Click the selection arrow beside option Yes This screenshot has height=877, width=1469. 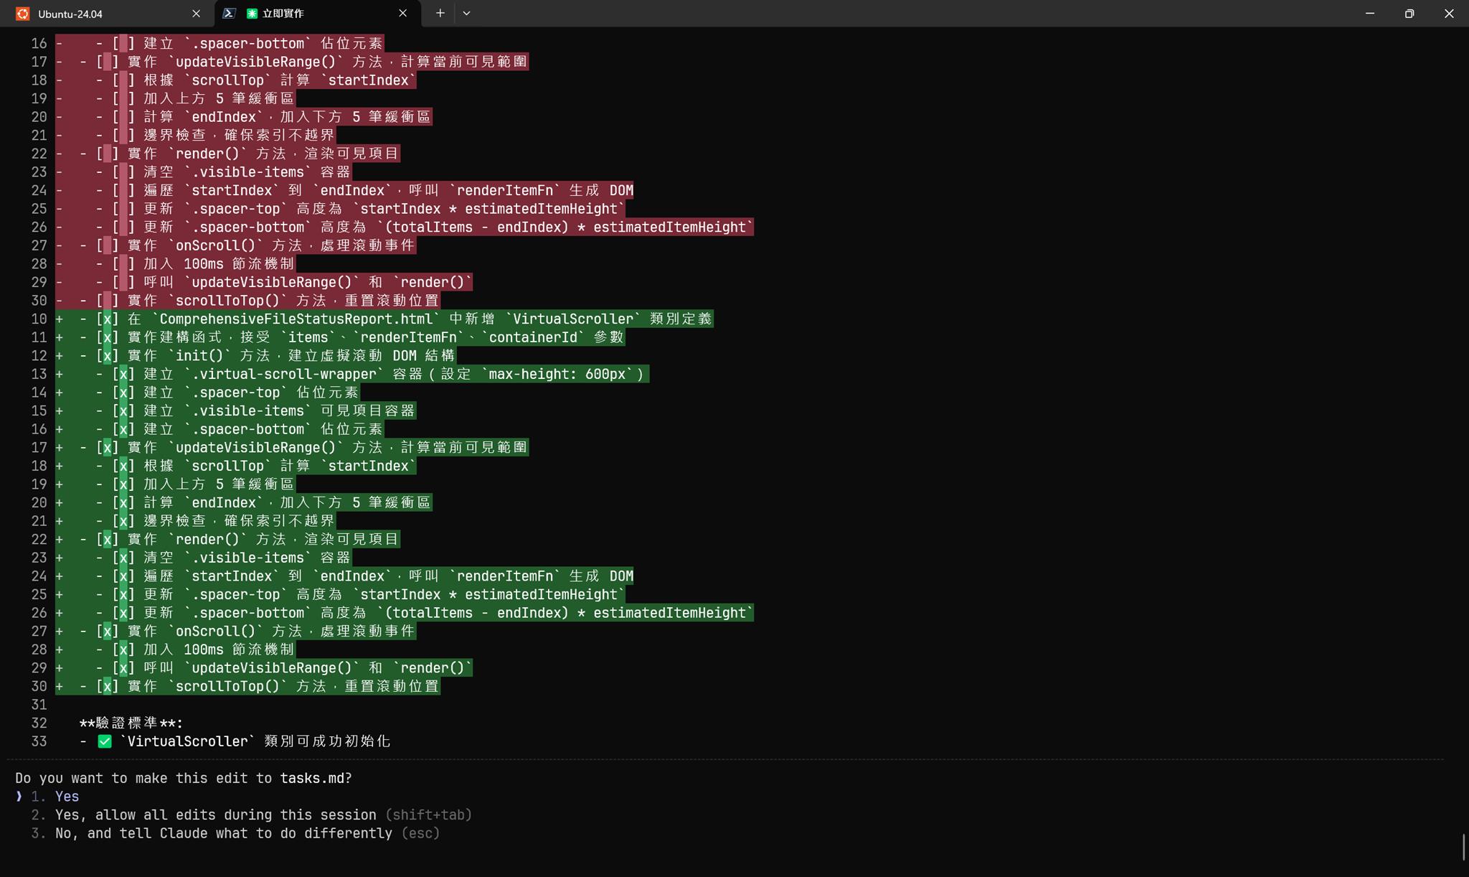(19, 797)
